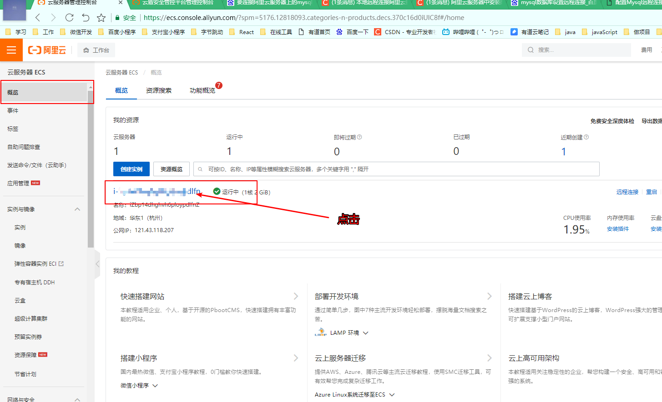662x402 pixels.
Task: Click the magnifier icon in console search
Action: click(531, 50)
